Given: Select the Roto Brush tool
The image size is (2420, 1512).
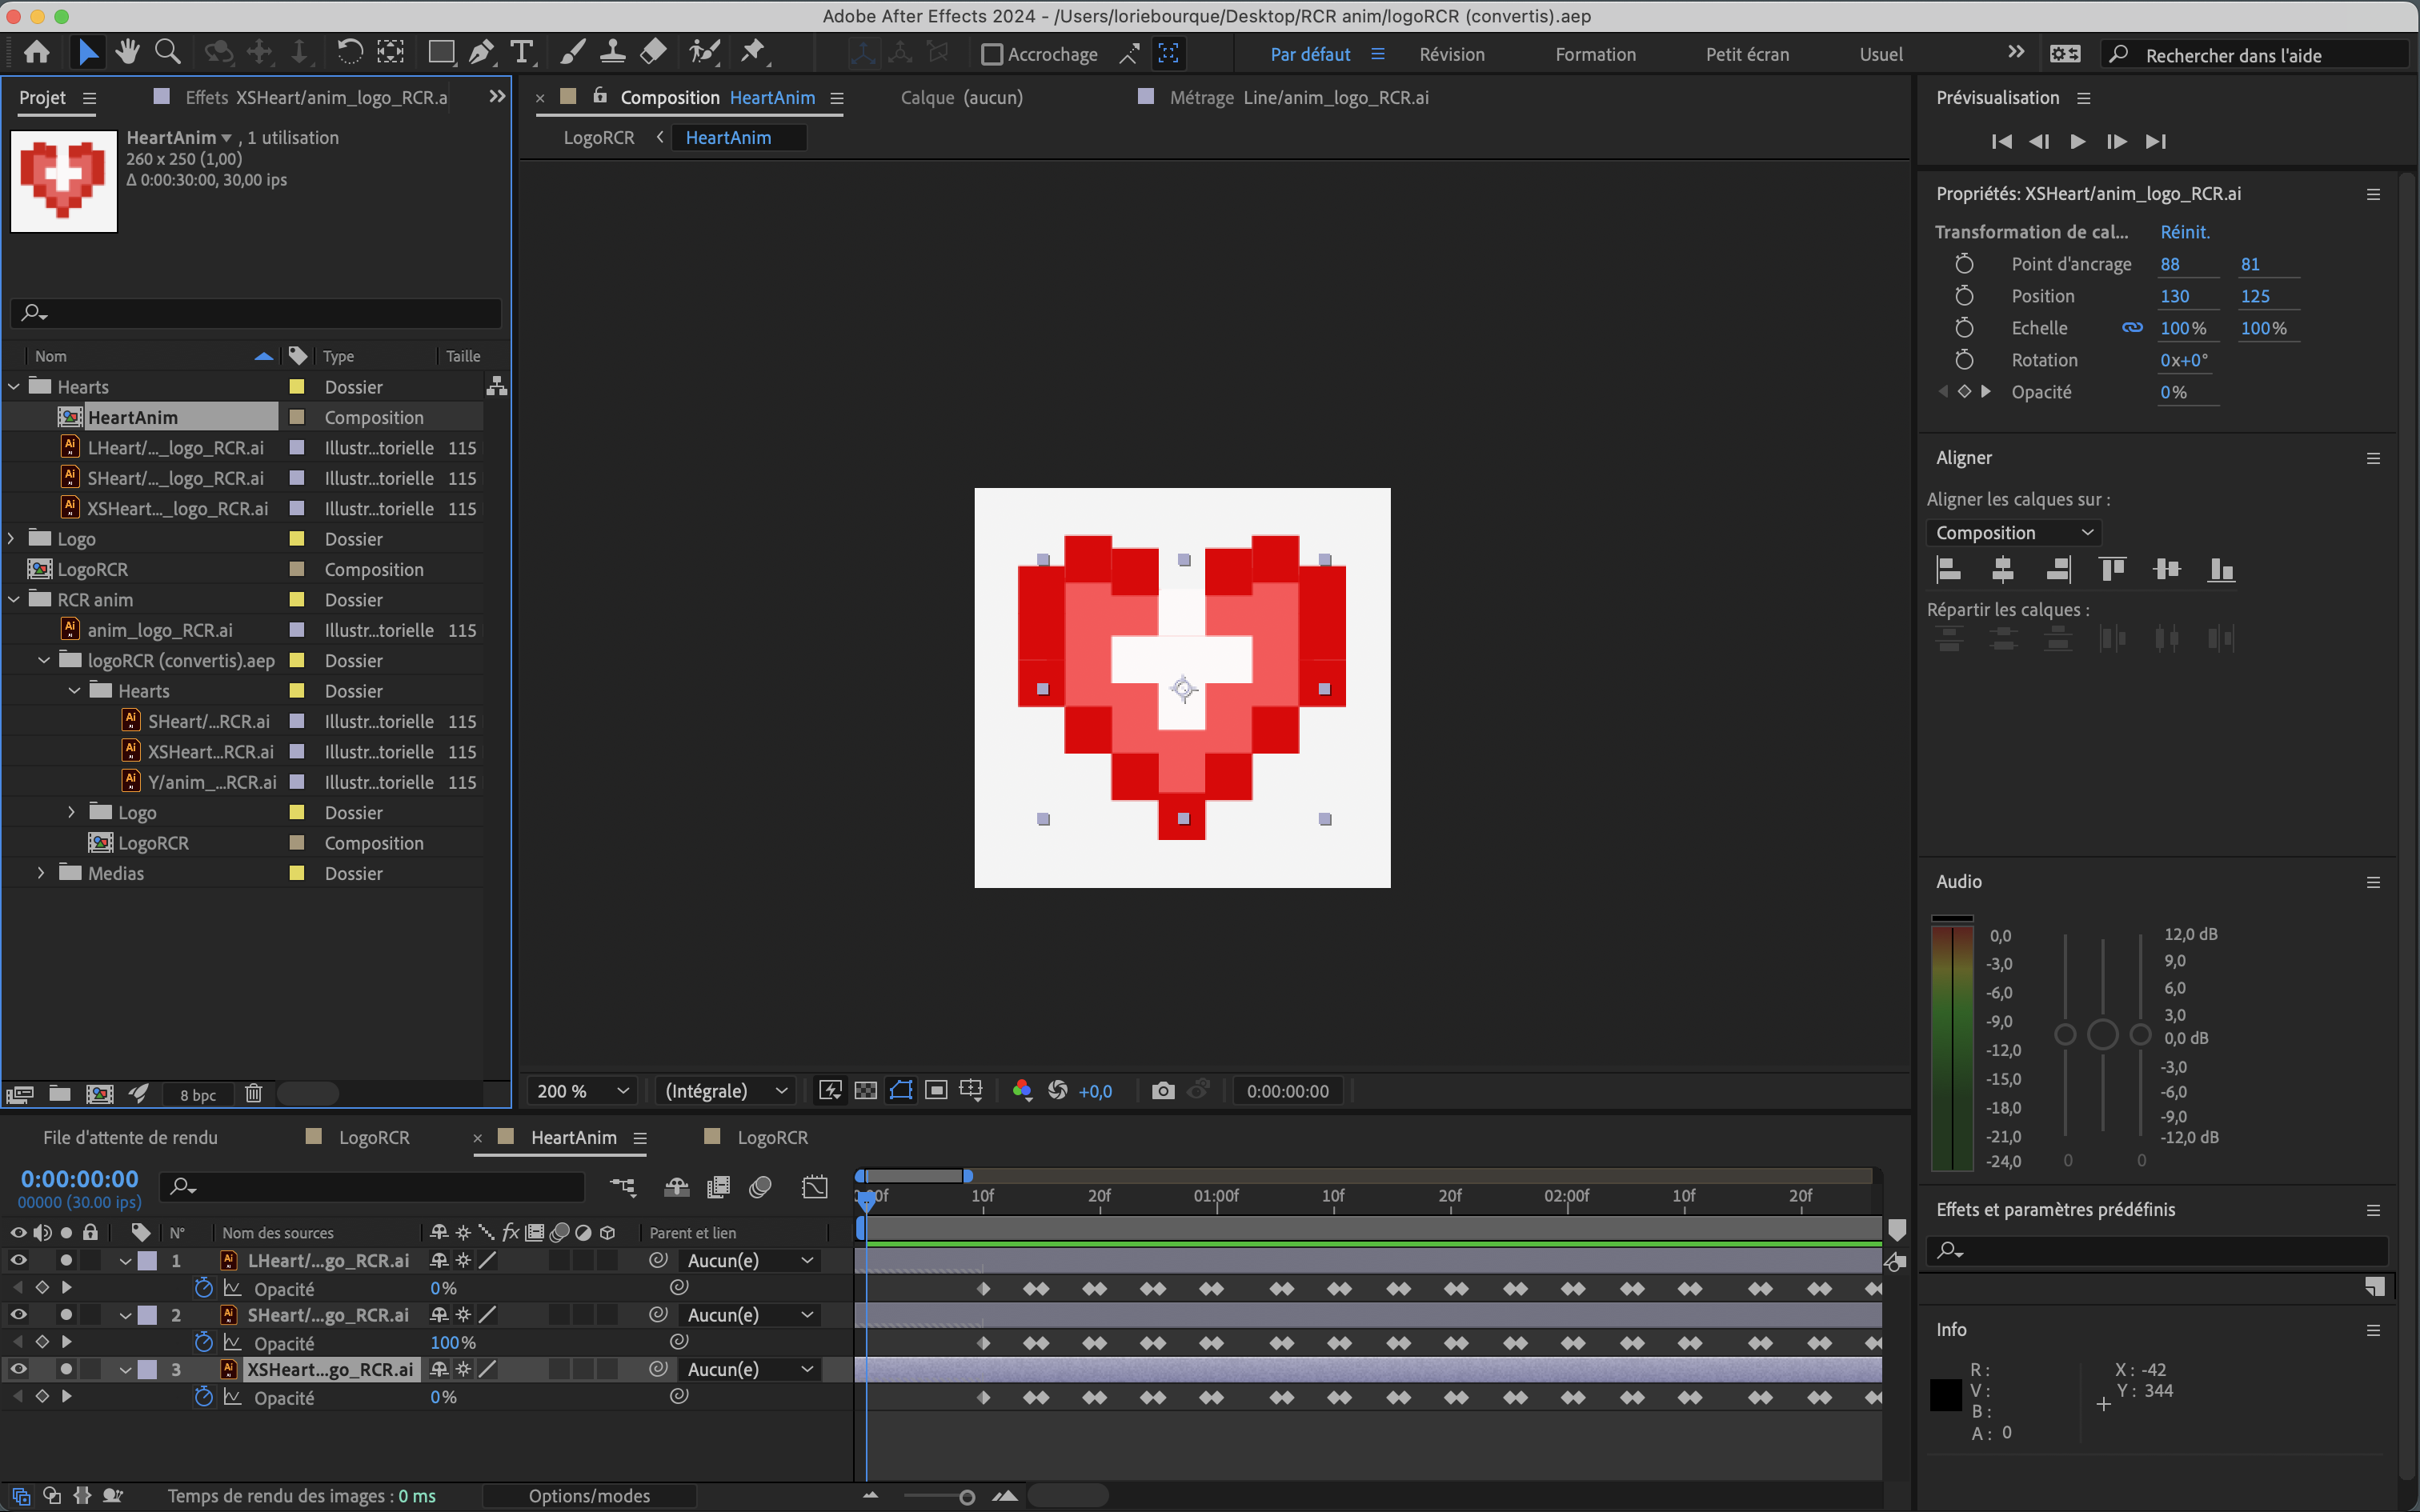Looking at the screenshot, I should (x=704, y=53).
